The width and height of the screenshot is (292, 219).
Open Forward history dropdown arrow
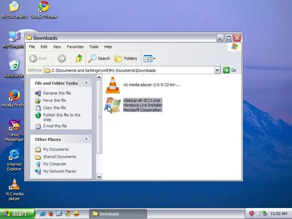coord(70,58)
